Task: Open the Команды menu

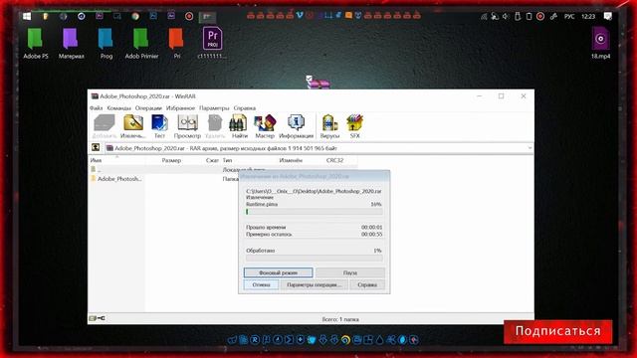Action: (x=118, y=108)
